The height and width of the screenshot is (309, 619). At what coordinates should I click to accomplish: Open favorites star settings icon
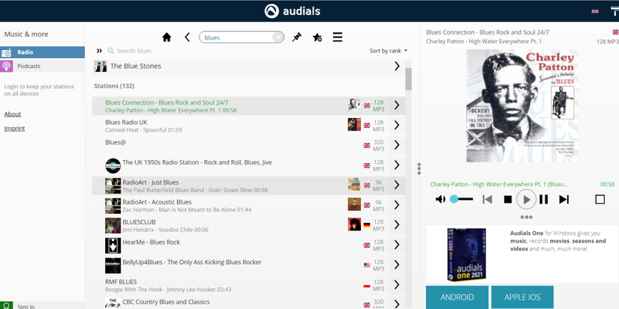pos(317,37)
